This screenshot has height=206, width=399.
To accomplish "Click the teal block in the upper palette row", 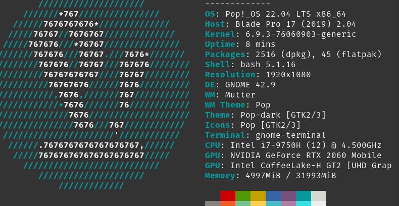I will (x=304, y=196).
